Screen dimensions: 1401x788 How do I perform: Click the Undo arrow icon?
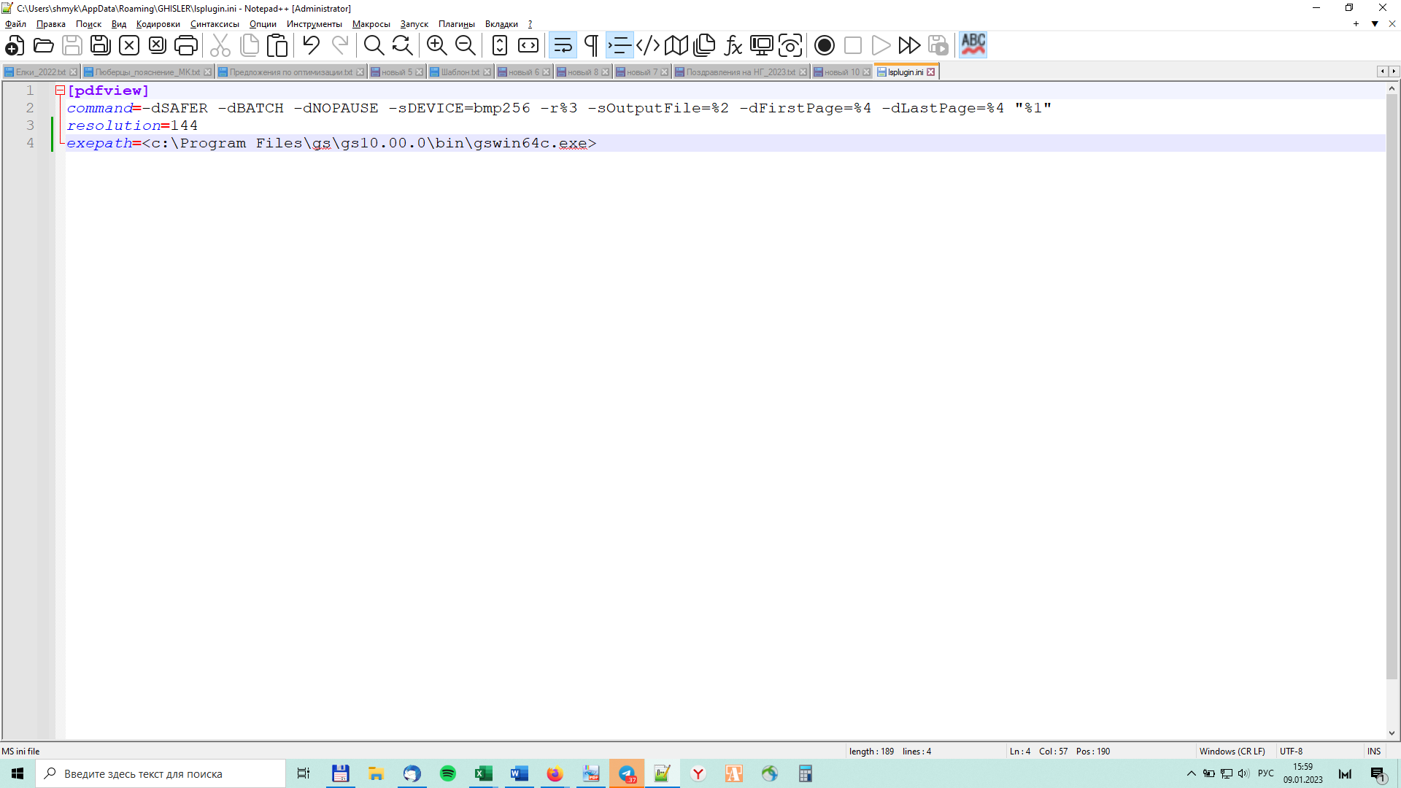tap(311, 45)
